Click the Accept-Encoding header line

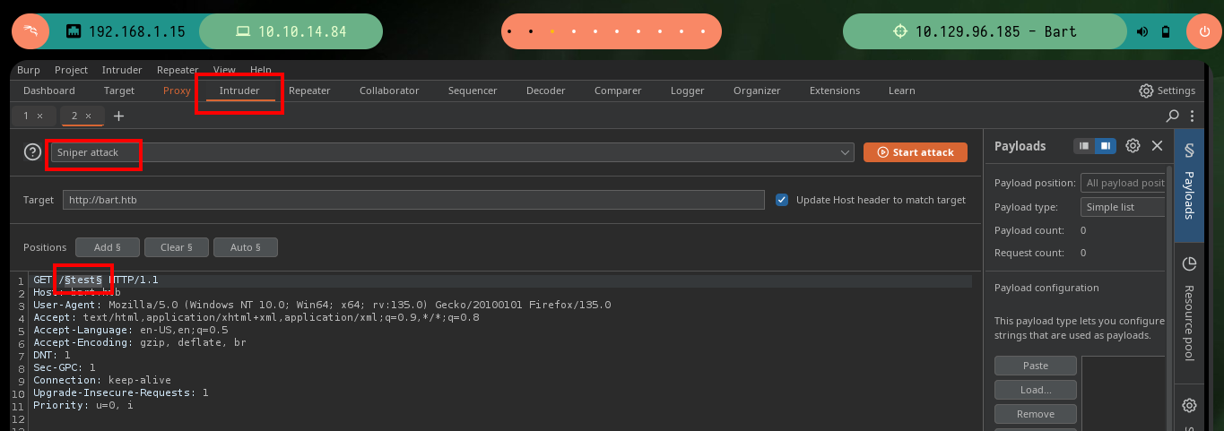click(140, 342)
